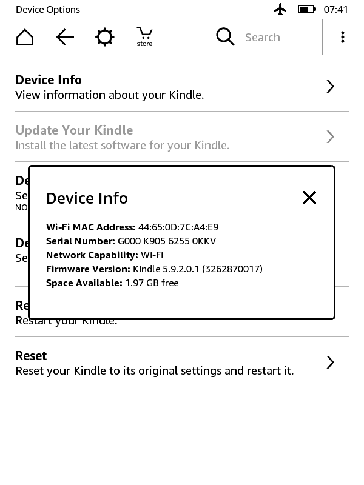Select the Update Your Kindle row
Viewport: 364px width, 485px height.
point(182,137)
